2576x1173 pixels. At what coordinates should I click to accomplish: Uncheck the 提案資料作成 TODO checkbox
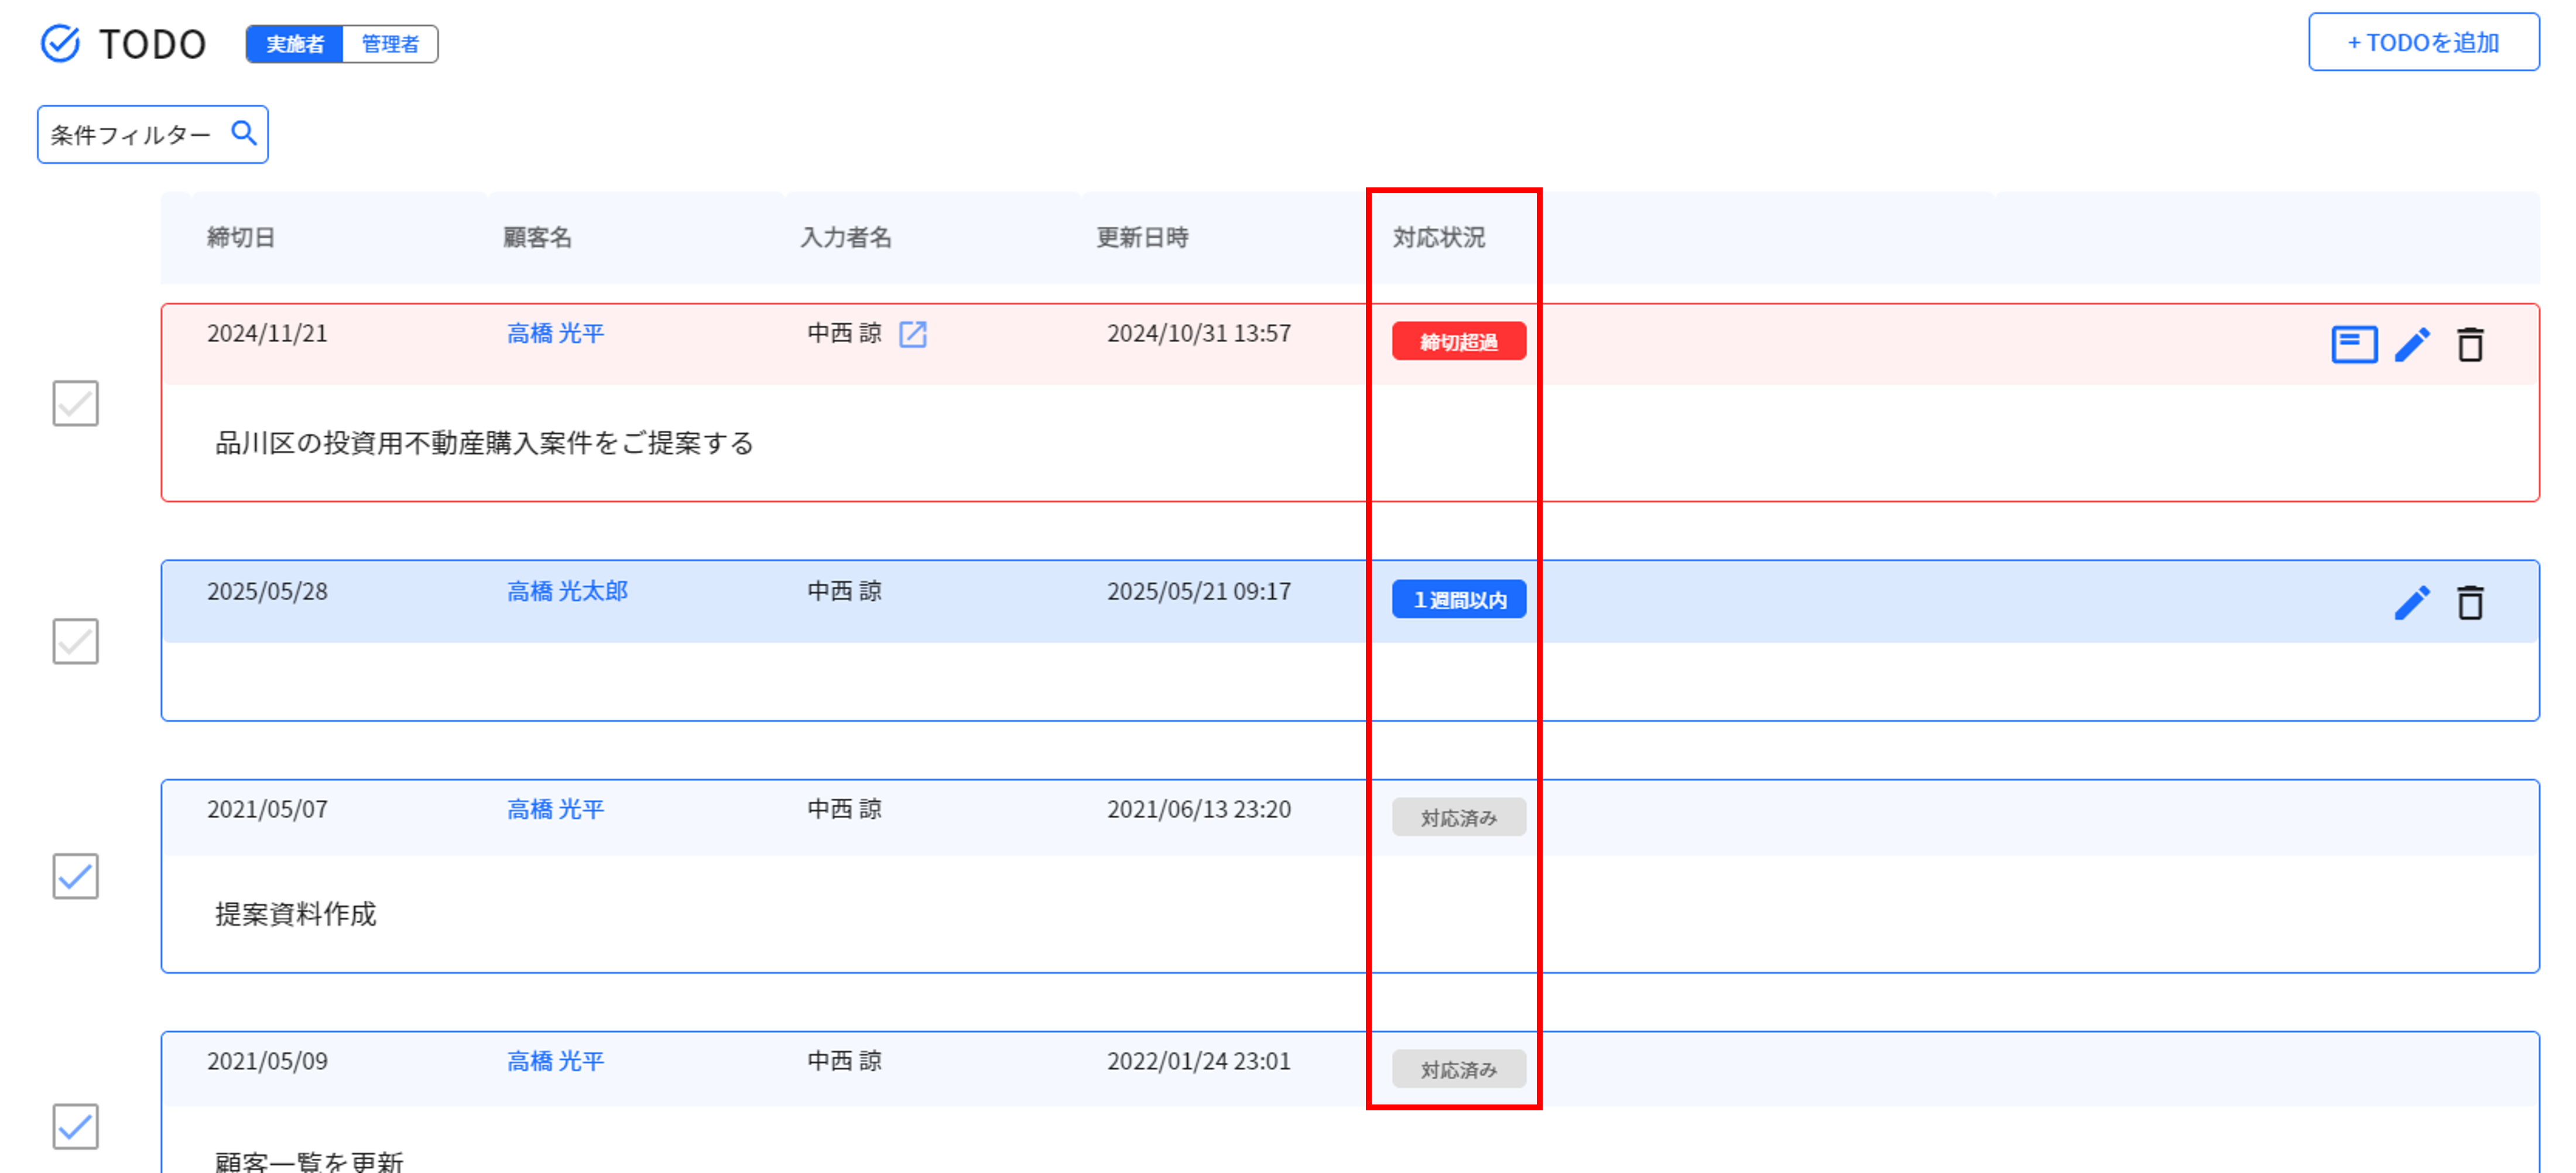75,876
